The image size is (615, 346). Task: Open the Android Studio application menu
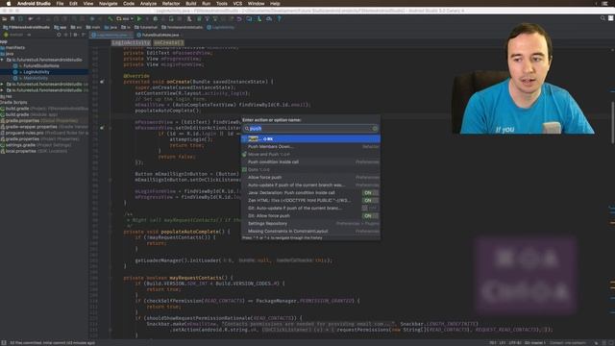pos(34,4)
